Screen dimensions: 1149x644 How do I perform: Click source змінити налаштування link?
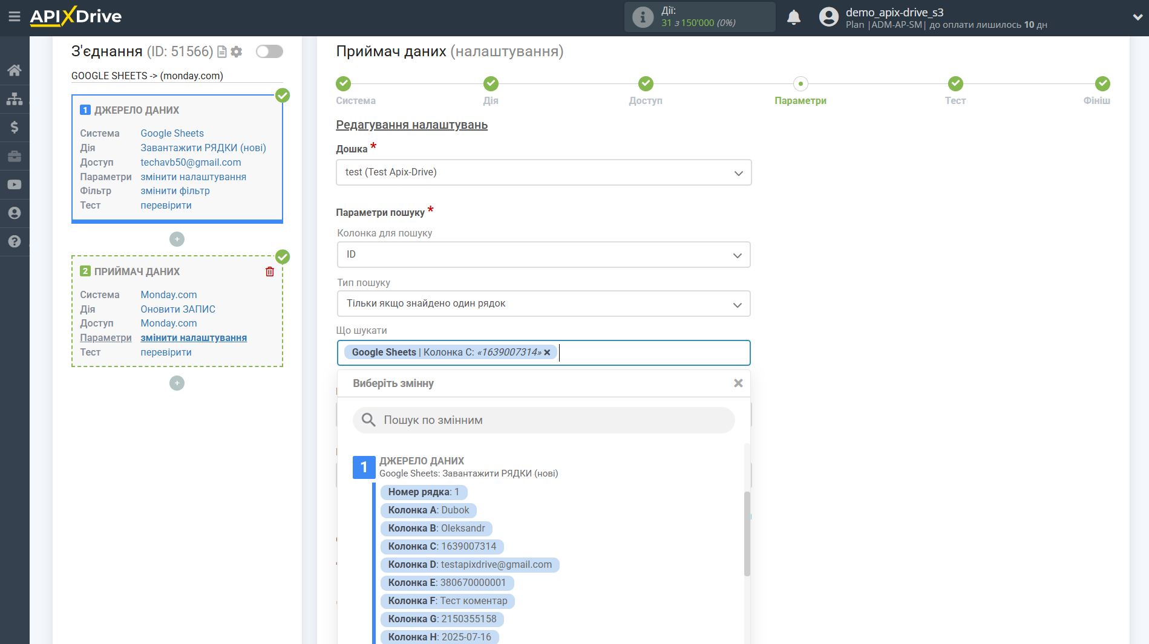tap(193, 177)
